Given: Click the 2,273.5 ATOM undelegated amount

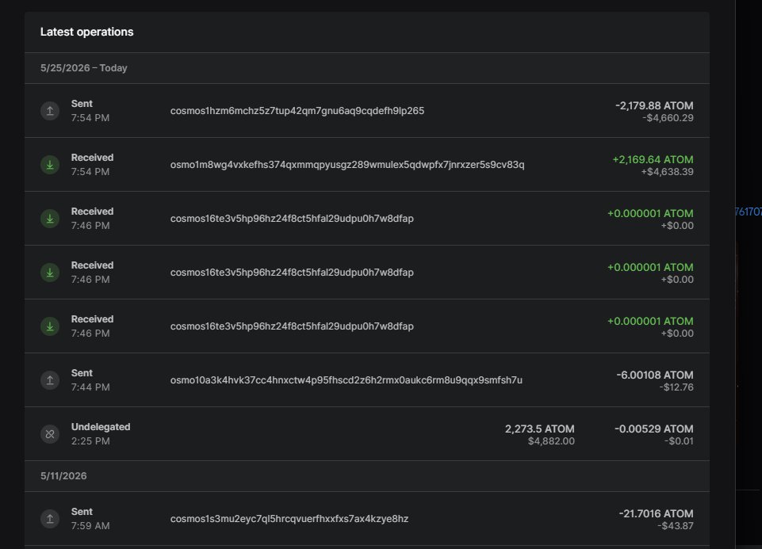Looking at the screenshot, I should tap(539, 429).
